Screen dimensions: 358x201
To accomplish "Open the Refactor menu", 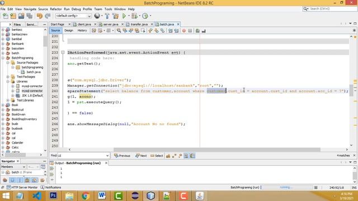I will (x=56, y=9).
